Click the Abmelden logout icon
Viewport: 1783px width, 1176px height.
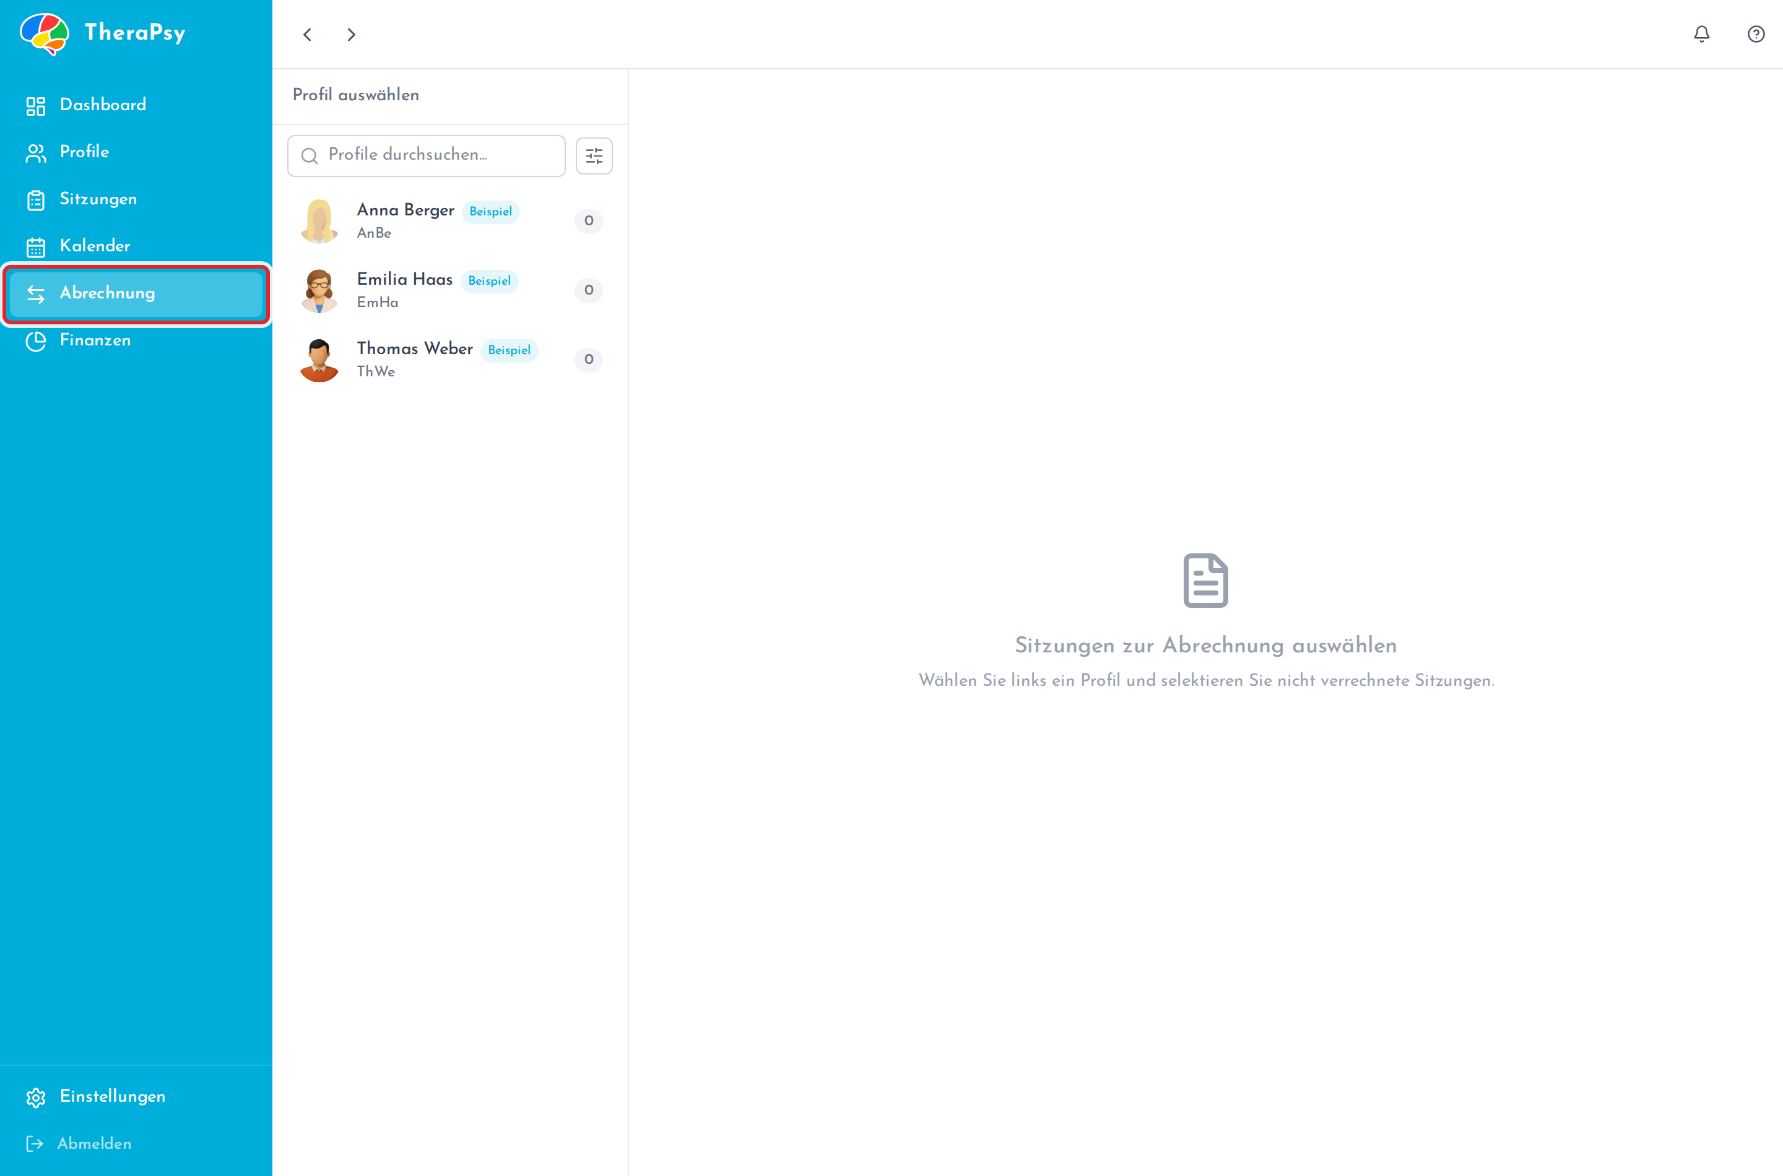[35, 1144]
